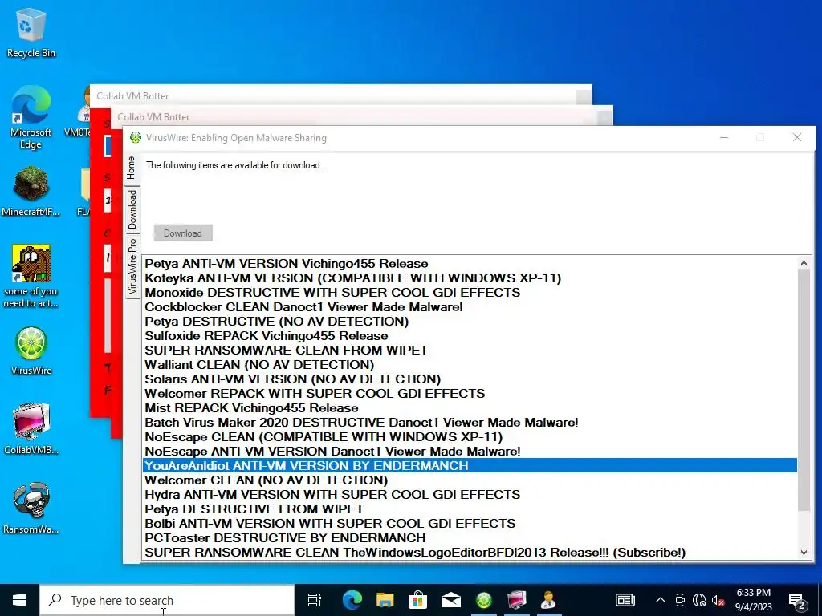822x616 pixels.
Task: Select the beaver 'some of you need to act' icon
Action: (31, 276)
